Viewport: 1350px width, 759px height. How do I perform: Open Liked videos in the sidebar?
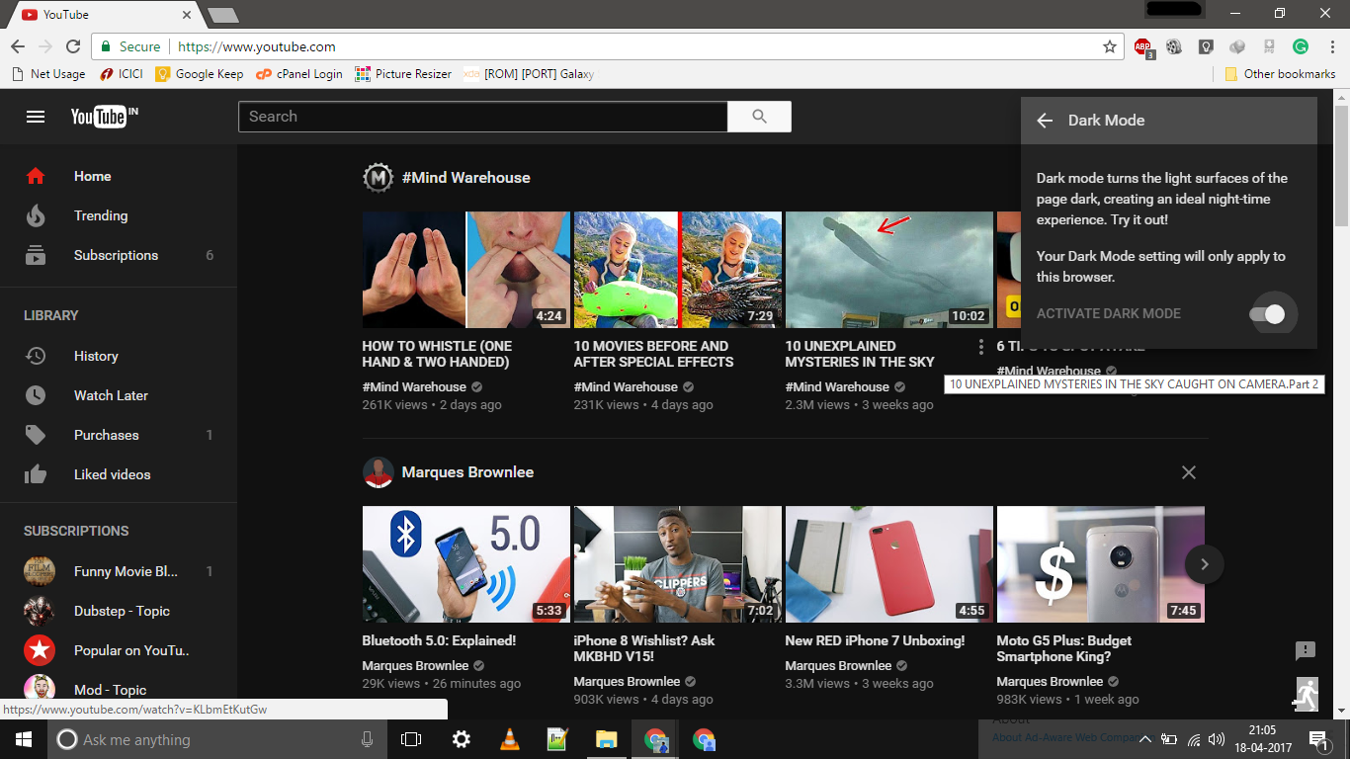[119, 474]
